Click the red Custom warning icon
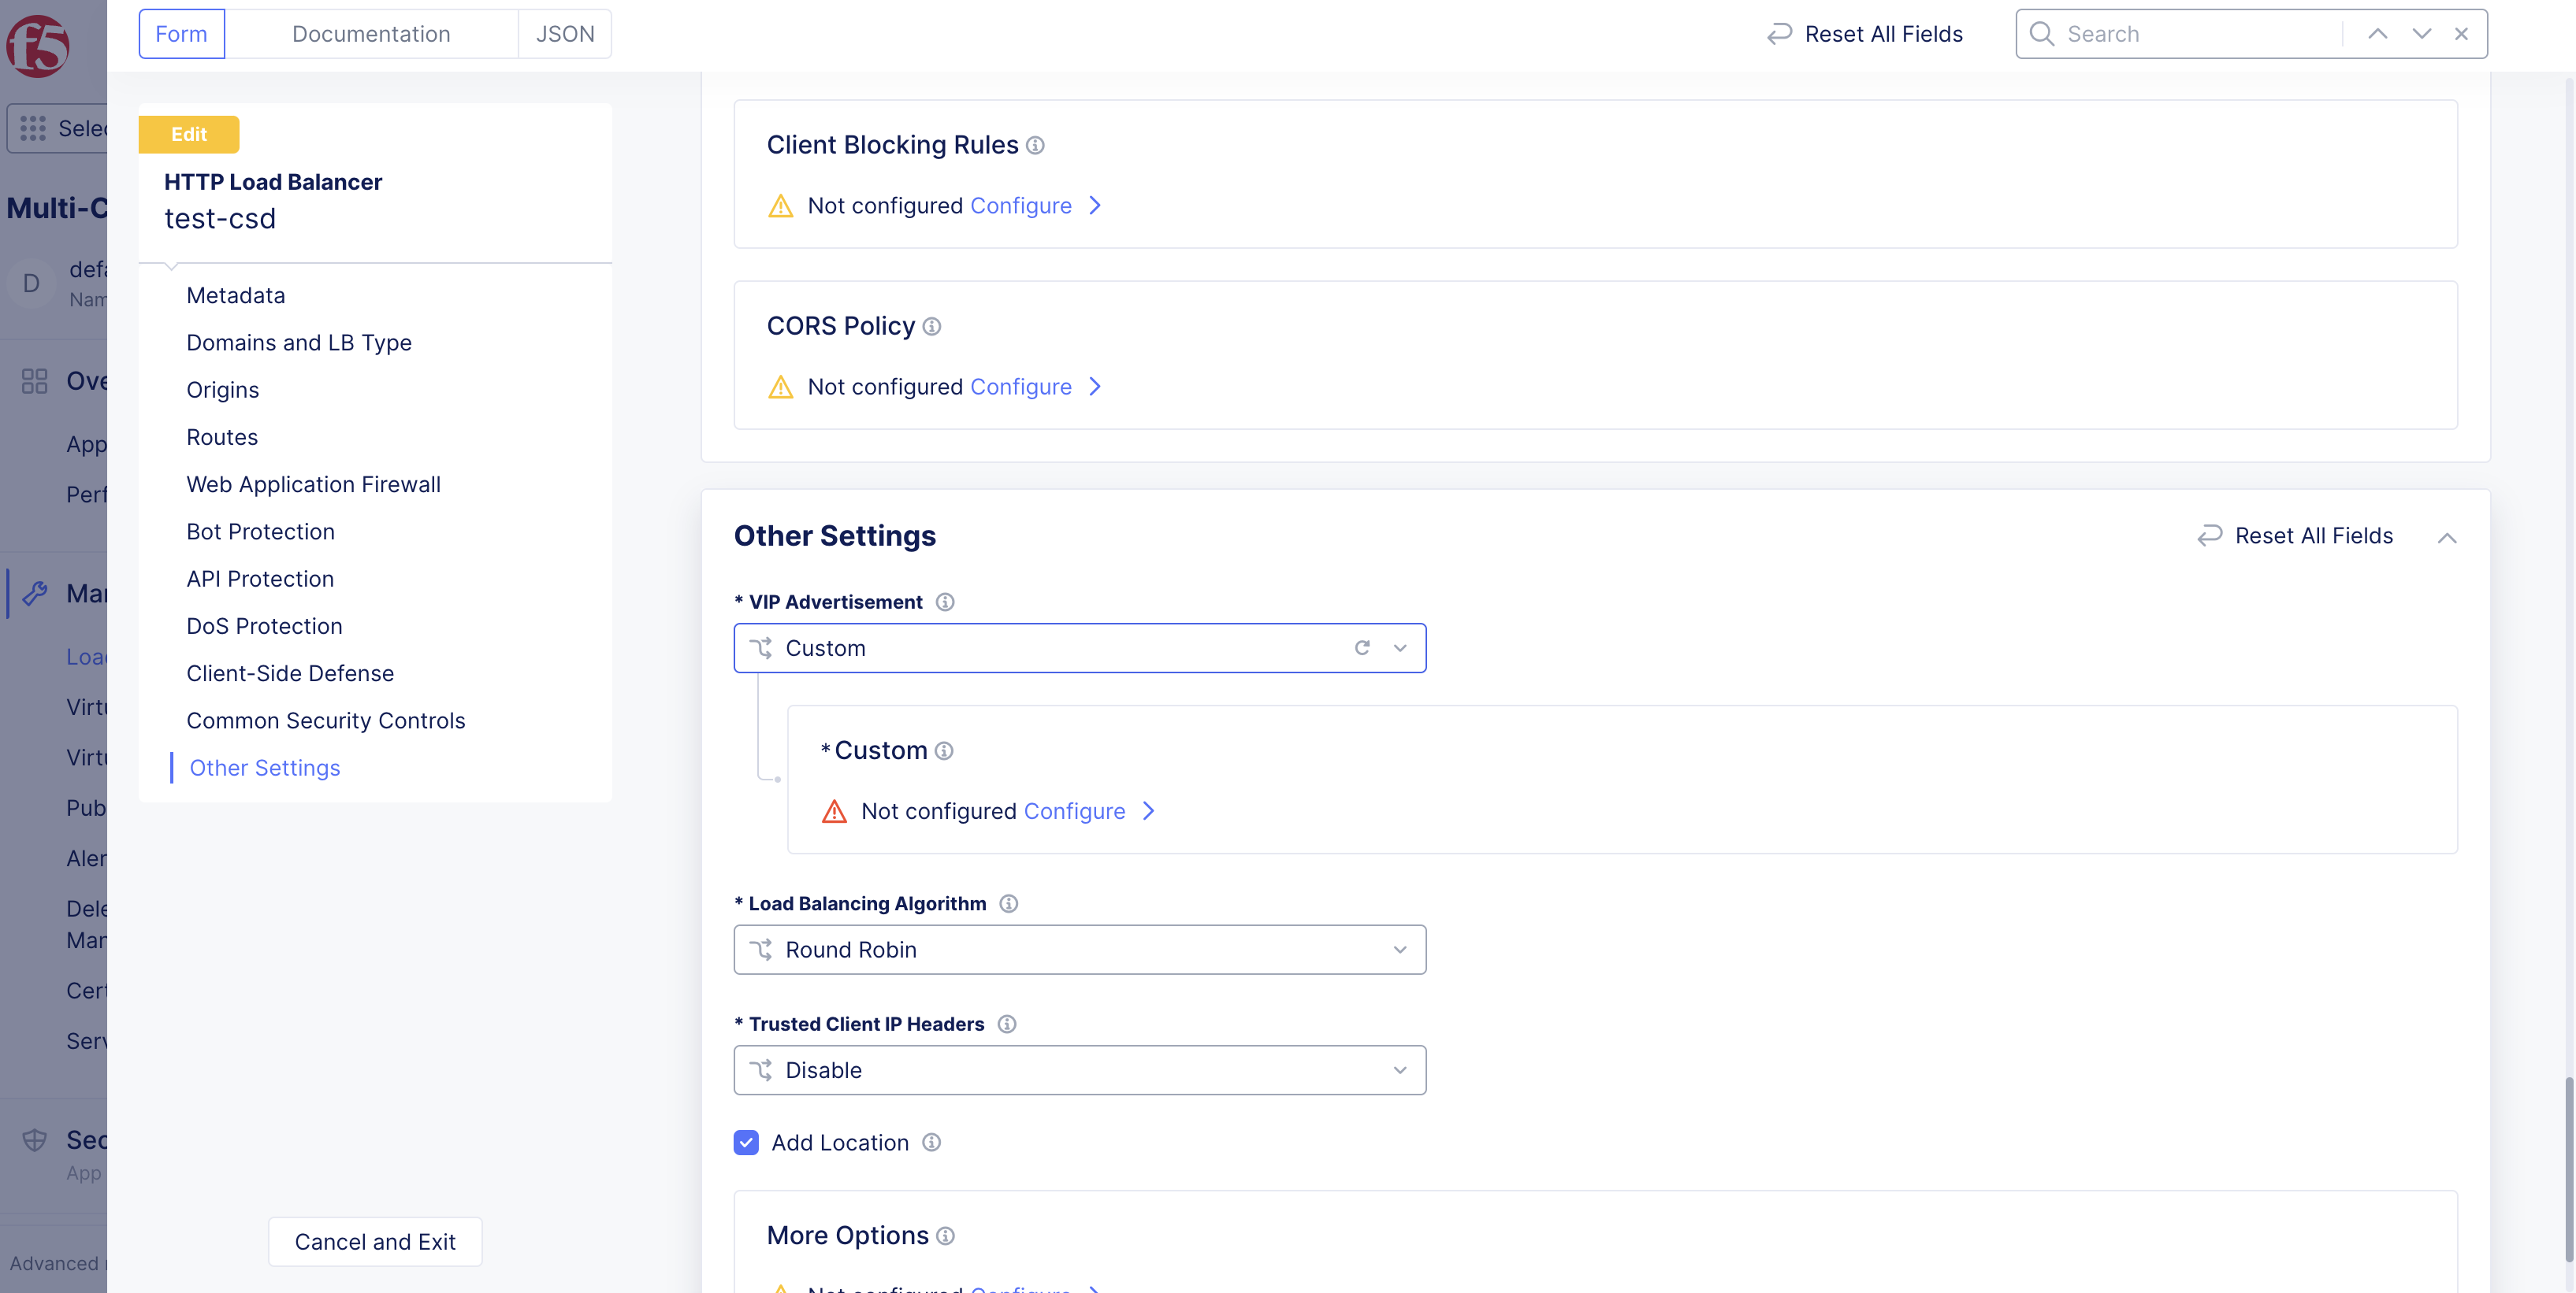Screen dimensions: 2576x1293 tap(834, 811)
